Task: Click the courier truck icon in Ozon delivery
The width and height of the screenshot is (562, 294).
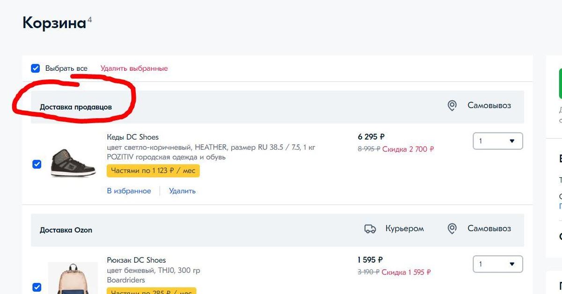Action: tap(370, 229)
